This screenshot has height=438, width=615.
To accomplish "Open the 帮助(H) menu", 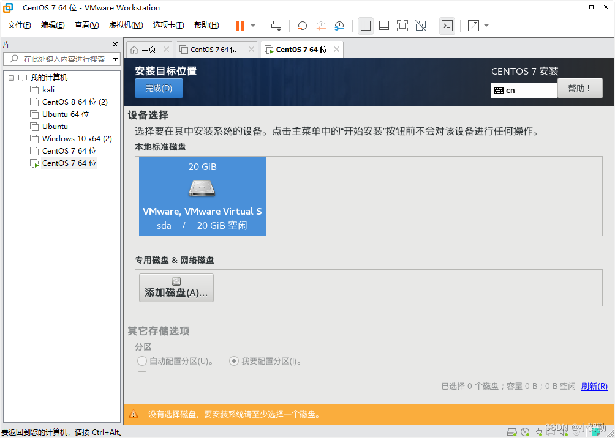I will pos(206,25).
